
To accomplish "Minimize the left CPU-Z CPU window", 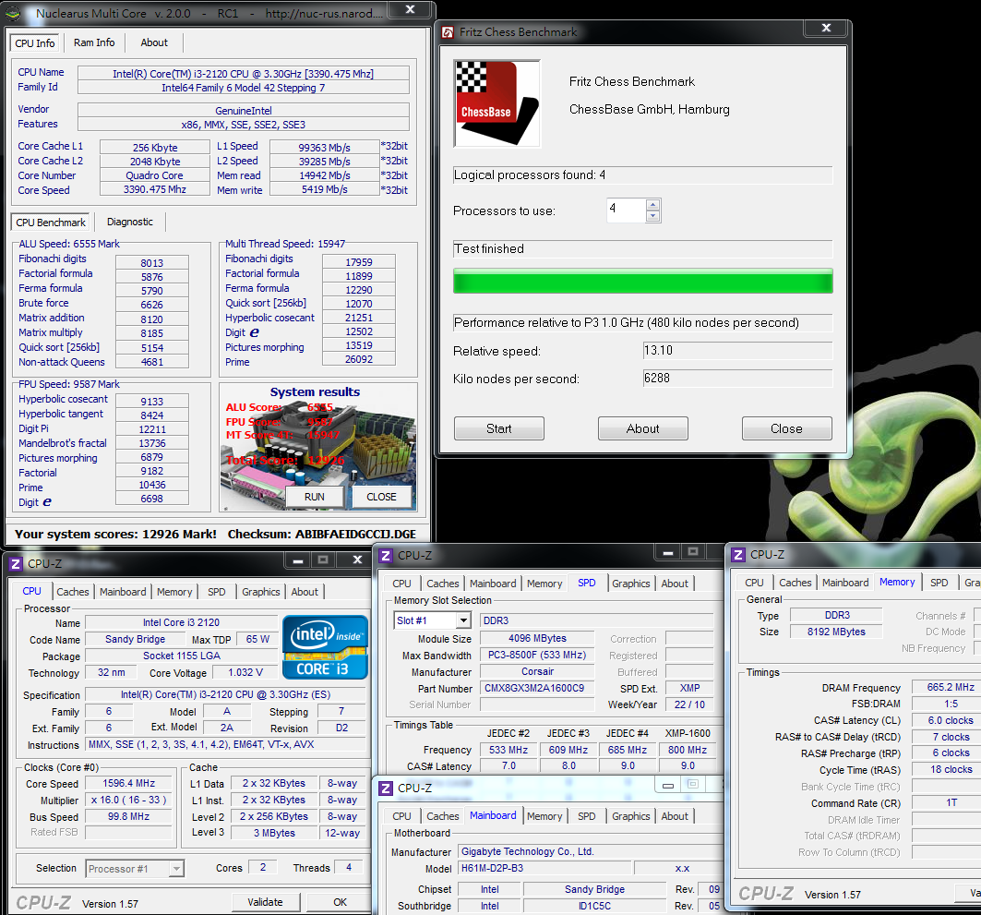I will 298,560.
